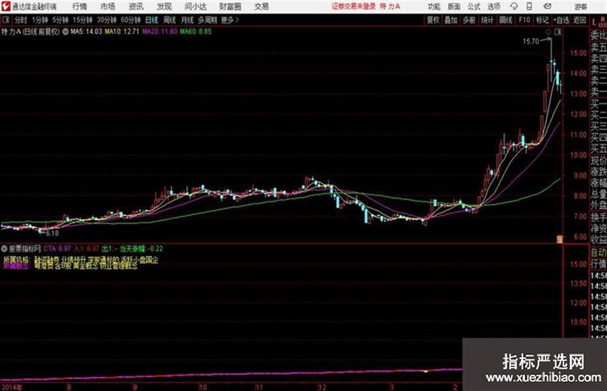Open the 交易 menu

pos(261,6)
